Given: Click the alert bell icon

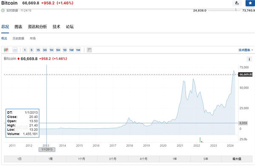Looking at the screenshot, I should [x=237, y=3].
